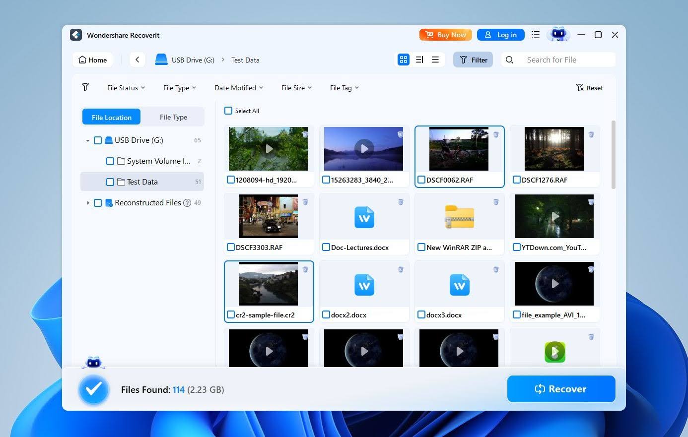Open the File Status dropdown

pyautogui.click(x=126, y=88)
